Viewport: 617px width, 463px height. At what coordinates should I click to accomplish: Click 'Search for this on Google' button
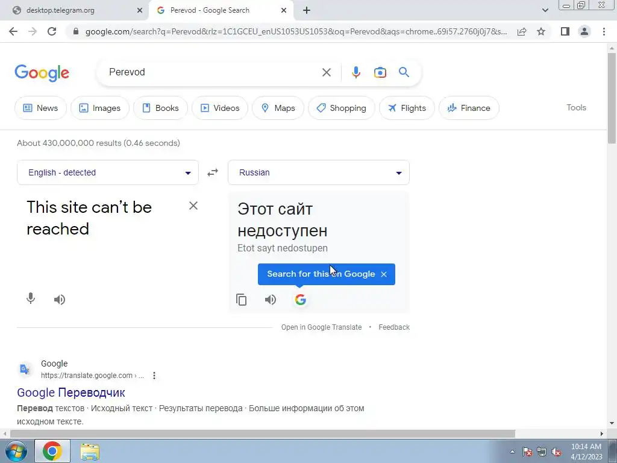[x=321, y=274]
